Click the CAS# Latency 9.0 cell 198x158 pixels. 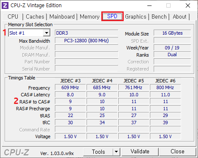tap(102, 95)
